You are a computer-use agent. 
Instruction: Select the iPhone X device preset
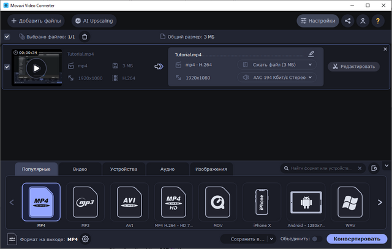click(x=262, y=202)
